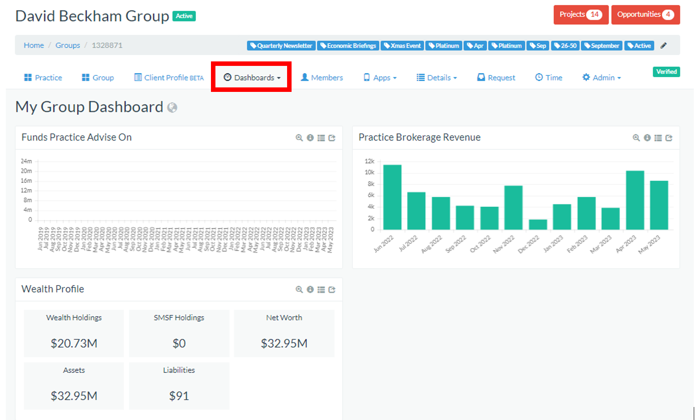The height and width of the screenshot is (420, 696).
Task: Click info icon on Practice Brokerage Revenue
Action: tap(647, 138)
